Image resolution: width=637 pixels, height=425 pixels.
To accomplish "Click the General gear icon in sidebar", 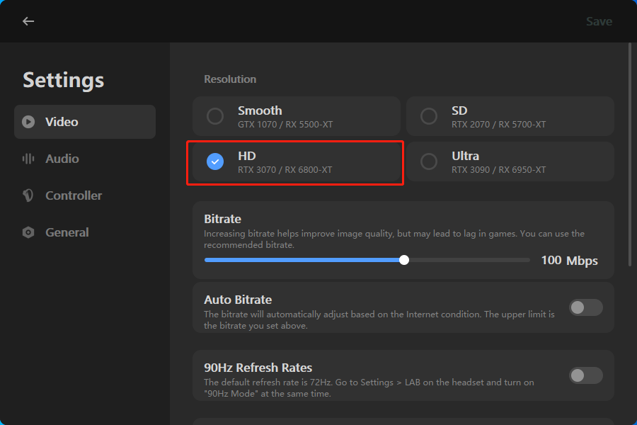I will (x=28, y=232).
